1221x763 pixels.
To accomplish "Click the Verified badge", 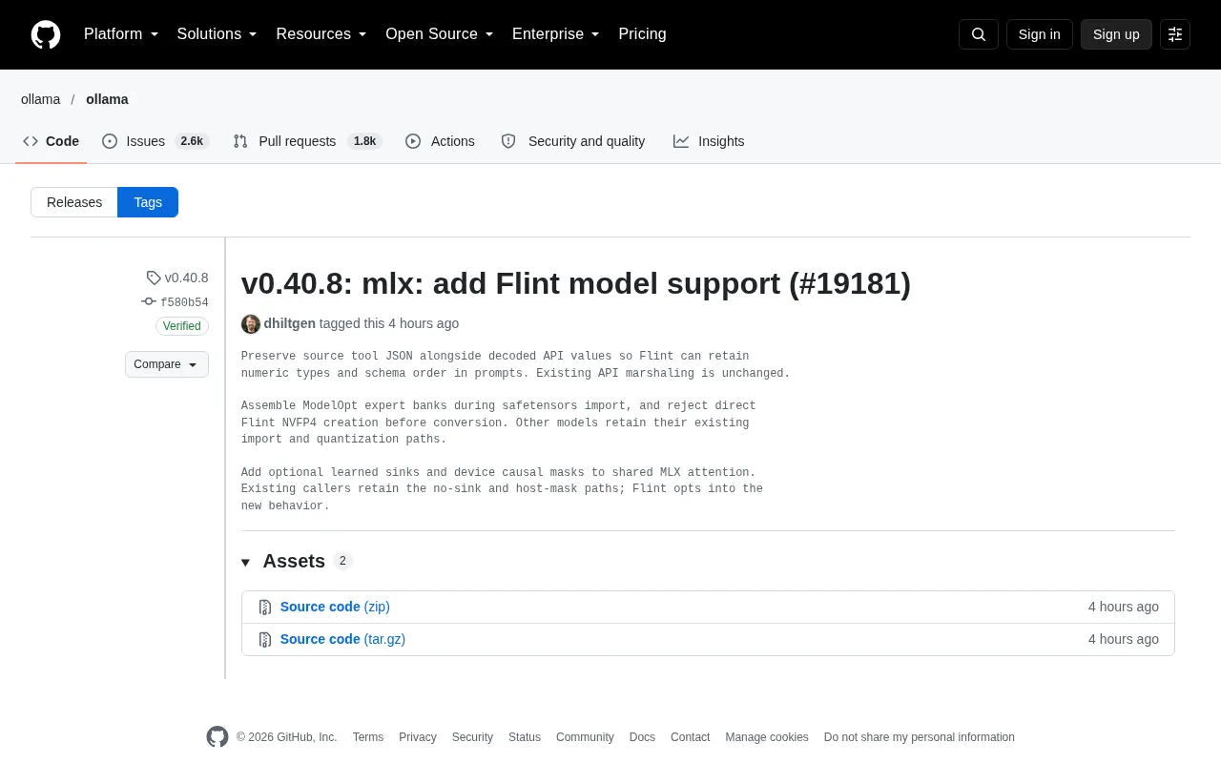I will click(x=182, y=326).
